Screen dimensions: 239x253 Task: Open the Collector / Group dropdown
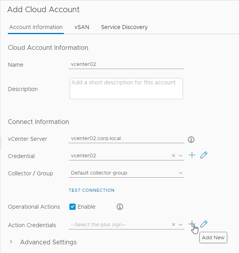pyautogui.click(x=126, y=173)
